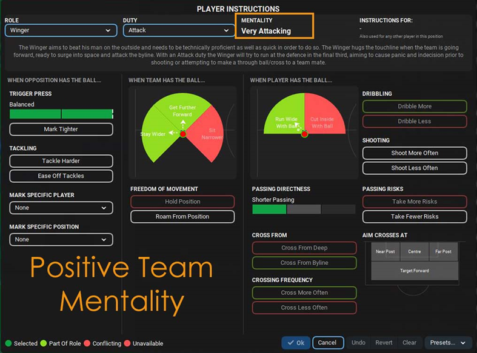Viewport: 477px width, 353px height.
Task: Click the Clear option in footer
Action: [409, 343]
